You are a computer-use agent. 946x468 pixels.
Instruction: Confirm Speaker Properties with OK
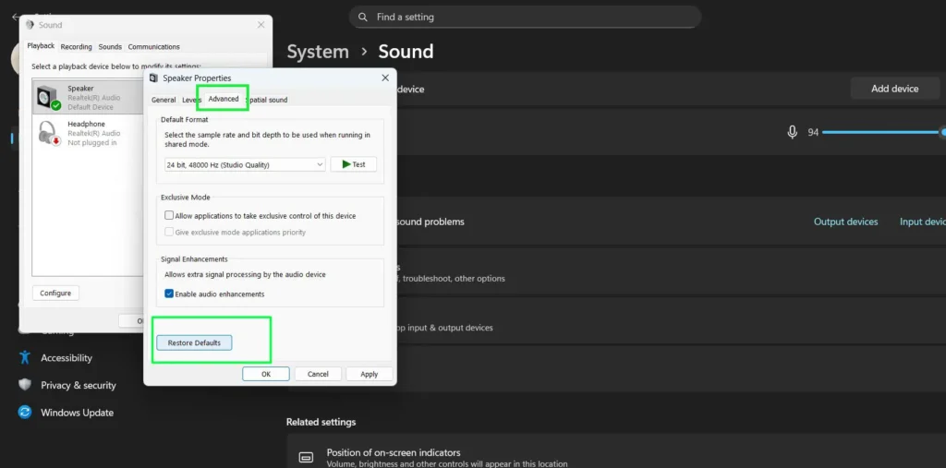click(266, 374)
